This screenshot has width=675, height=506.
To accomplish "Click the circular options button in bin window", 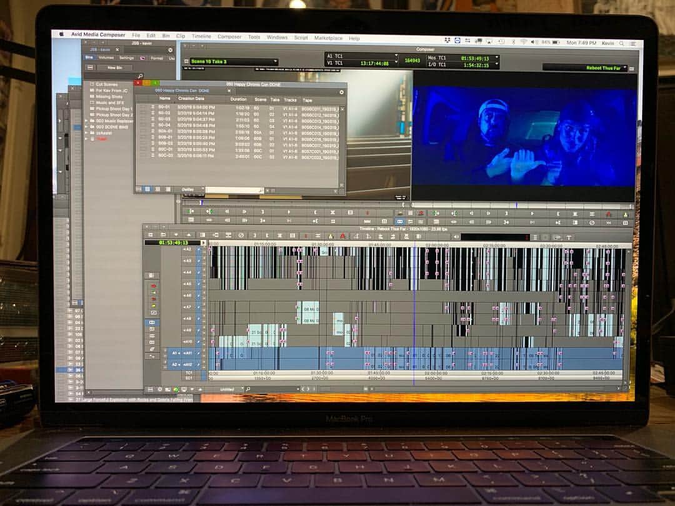I will tap(341, 92).
